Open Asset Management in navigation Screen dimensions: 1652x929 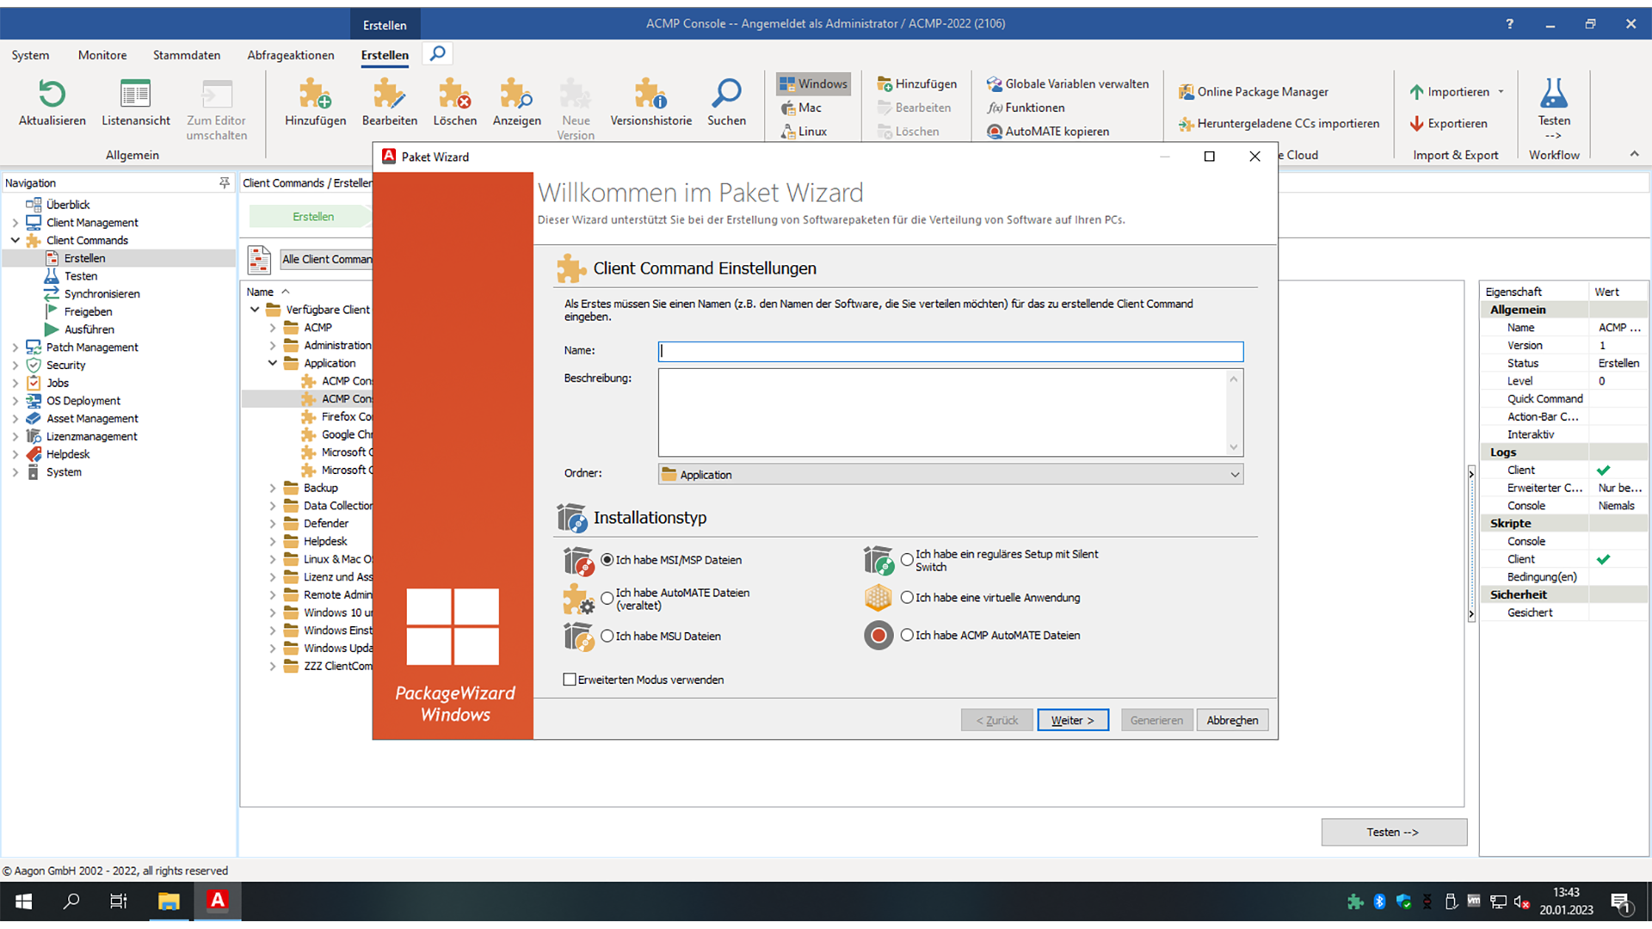pos(92,419)
